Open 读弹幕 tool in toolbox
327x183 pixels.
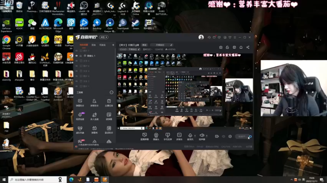[109, 116]
